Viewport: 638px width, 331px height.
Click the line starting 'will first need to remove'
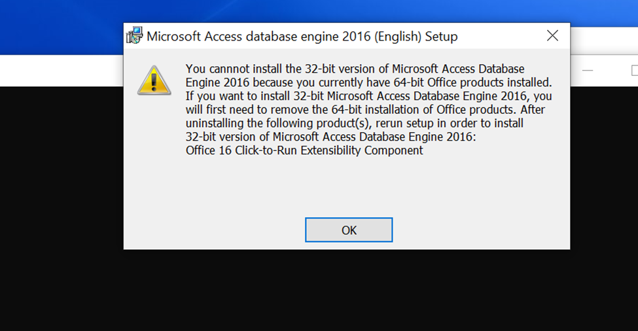[x=365, y=110]
